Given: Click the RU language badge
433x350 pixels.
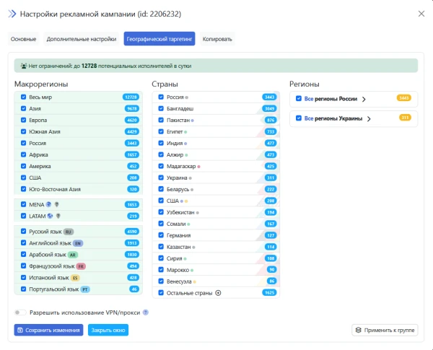Looking at the screenshot, I should pyautogui.click(x=69, y=232).
